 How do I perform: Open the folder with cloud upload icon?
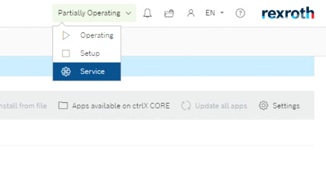pos(169,13)
